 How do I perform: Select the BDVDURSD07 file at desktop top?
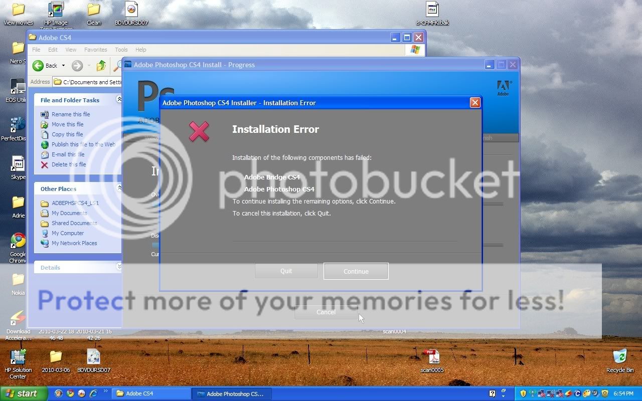point(131,14)
